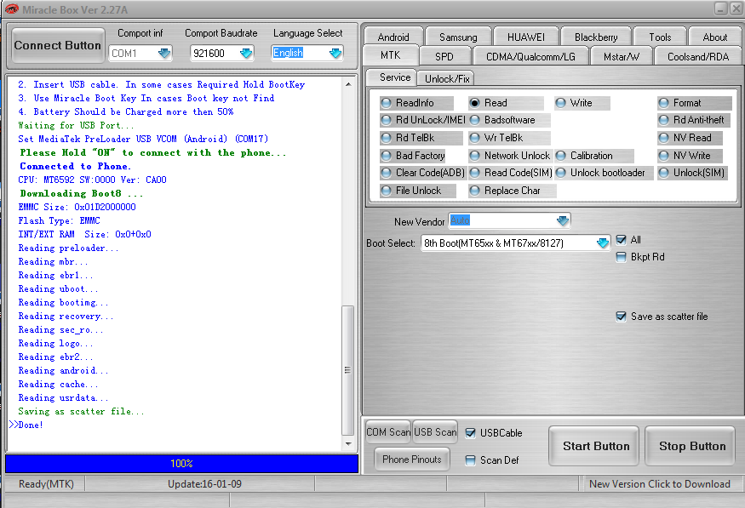Open the CDMA/Qualcomm/LG tab
745x508 pixels.
[x=530, y=56]
